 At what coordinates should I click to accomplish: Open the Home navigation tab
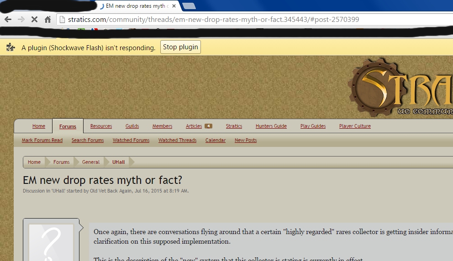click(x=39, y=126)
